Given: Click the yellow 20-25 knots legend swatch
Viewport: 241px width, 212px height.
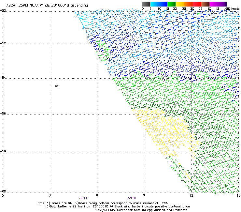Looking at the screenshot, I should coord(180,4).
